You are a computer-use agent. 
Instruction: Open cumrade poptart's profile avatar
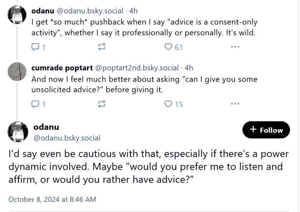(17, 71)
